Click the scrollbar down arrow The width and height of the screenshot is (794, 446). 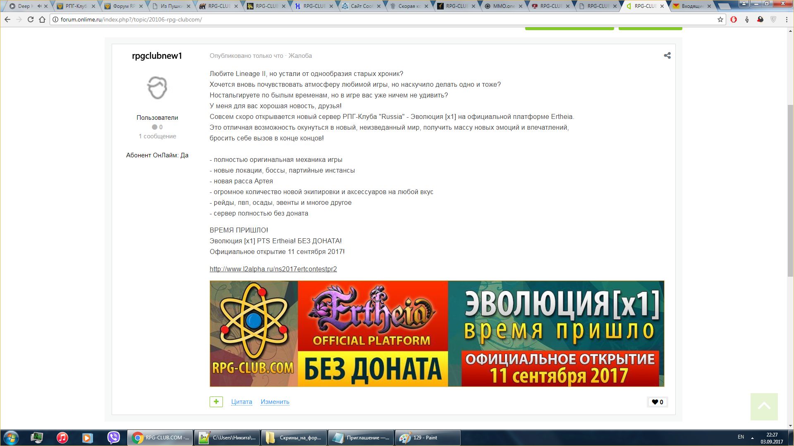point(790,426)
